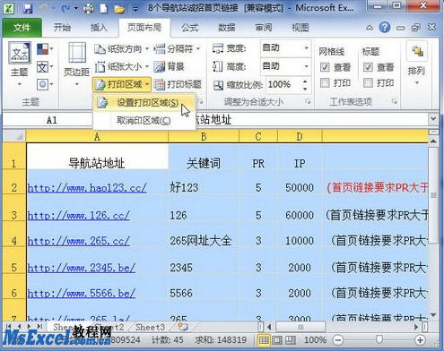The image size is (444, 351).
Task: Open the 高度 height 自动 combo box
Action: click(x=285, y=66)
